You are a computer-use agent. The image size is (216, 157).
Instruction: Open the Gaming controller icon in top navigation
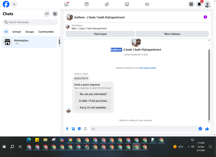pyautogui.click(x=147, y=4)
